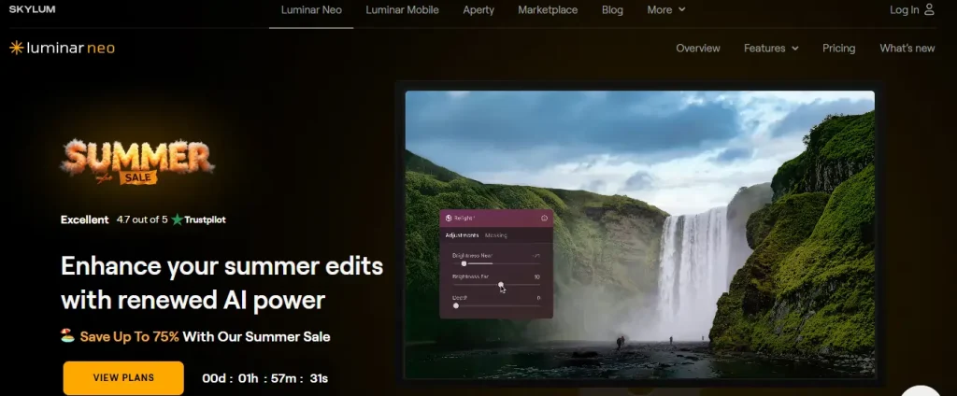
Task: Click the Relight tool icon in panel header
Action: click(449, 218)
